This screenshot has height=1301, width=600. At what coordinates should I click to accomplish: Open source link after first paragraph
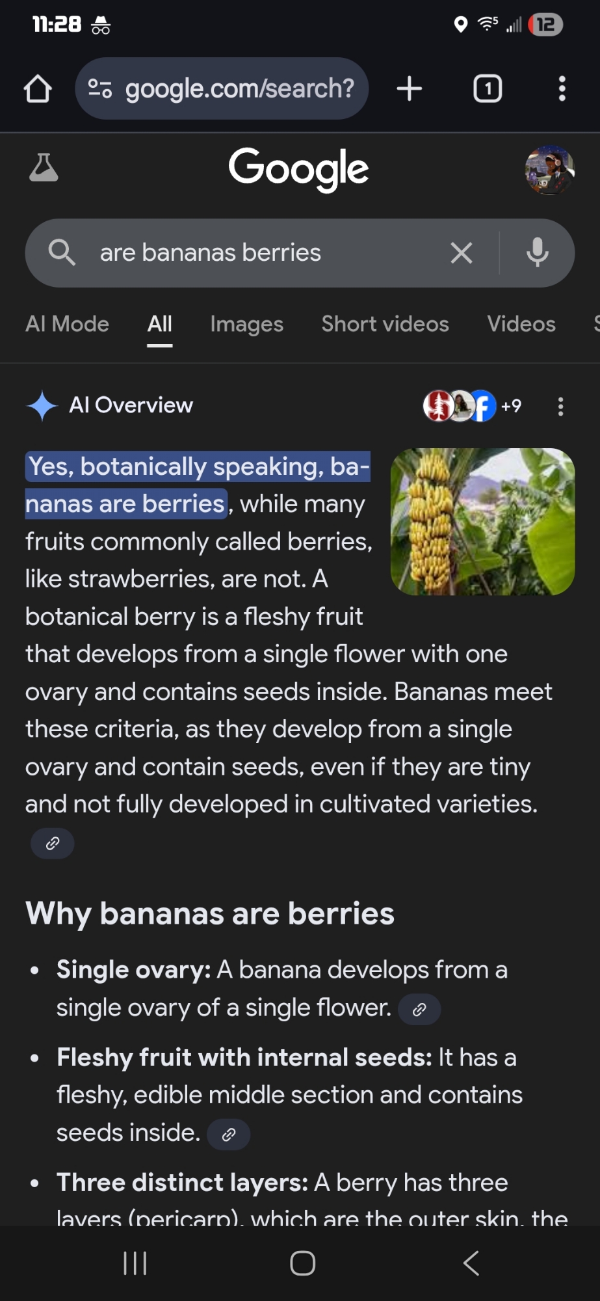coord(53,844)
